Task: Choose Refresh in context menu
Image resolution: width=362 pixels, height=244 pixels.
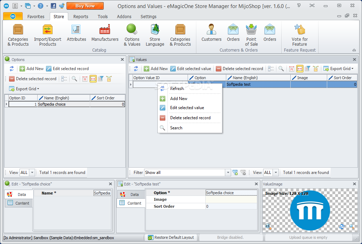Action: 190,89
